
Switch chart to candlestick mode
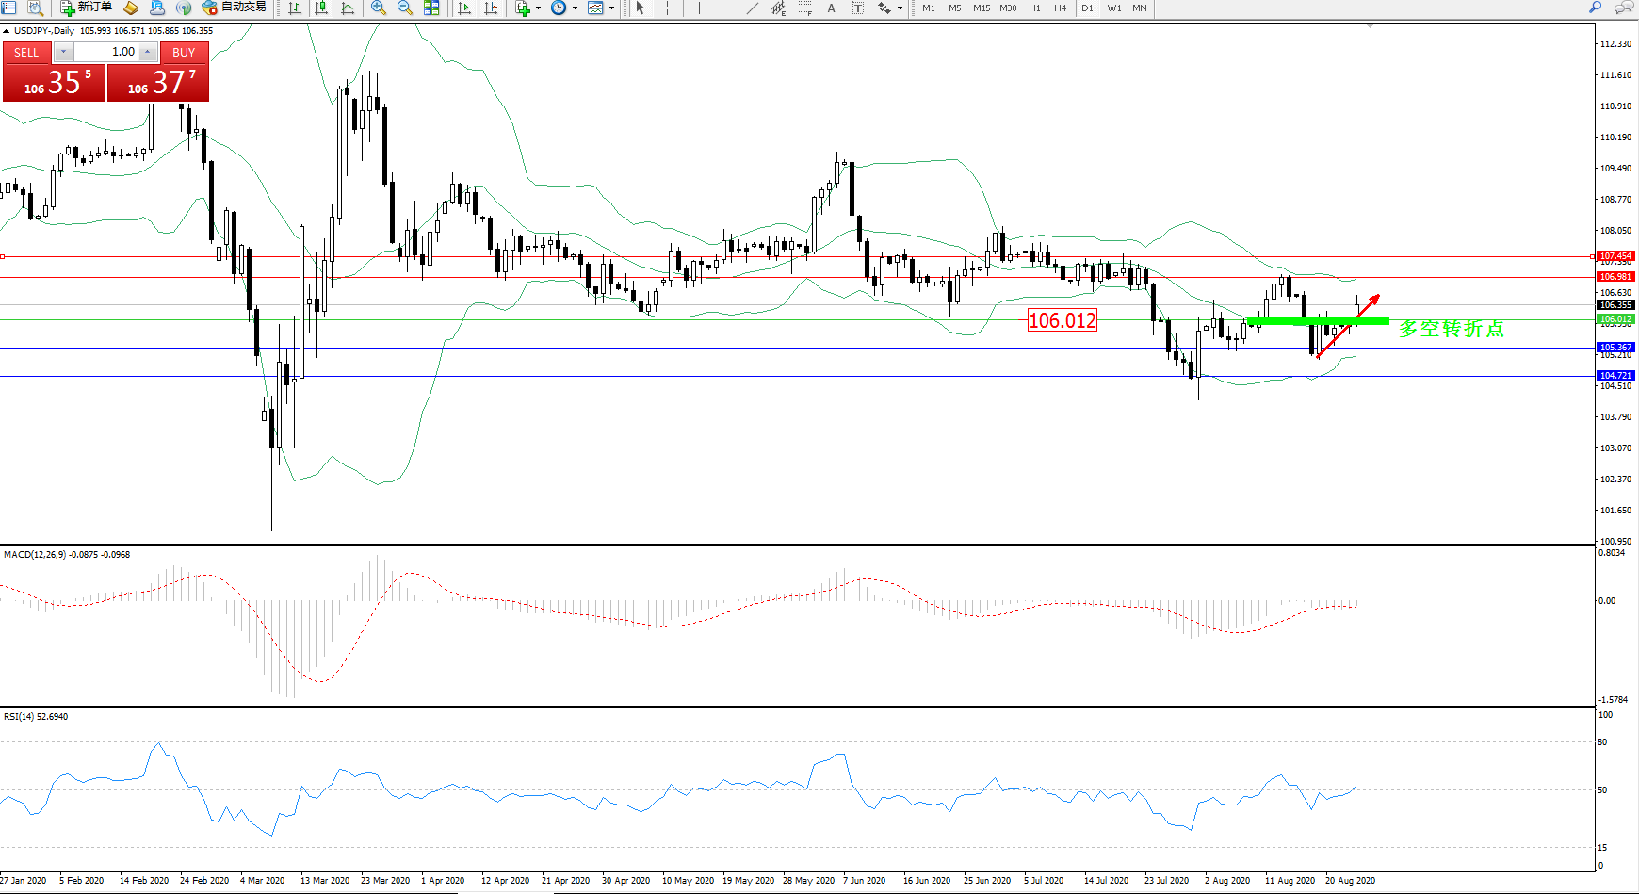pyautogui.click(x=321, y=8)
